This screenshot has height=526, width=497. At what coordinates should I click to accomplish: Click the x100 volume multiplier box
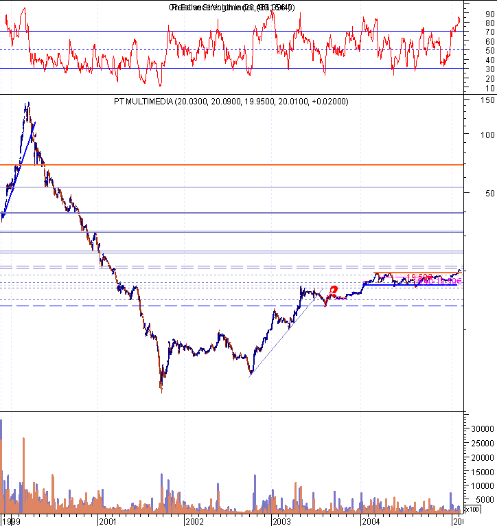tap(472, 510)
